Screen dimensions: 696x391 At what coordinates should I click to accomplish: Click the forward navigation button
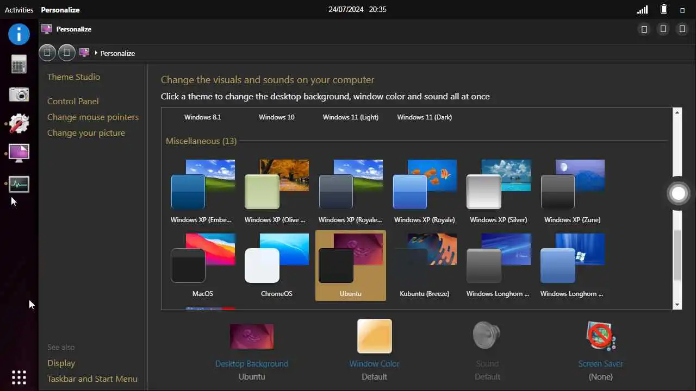click(x=67, y=53)
